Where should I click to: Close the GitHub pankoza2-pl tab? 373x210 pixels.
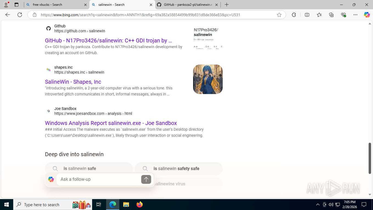tap(216, 5)
